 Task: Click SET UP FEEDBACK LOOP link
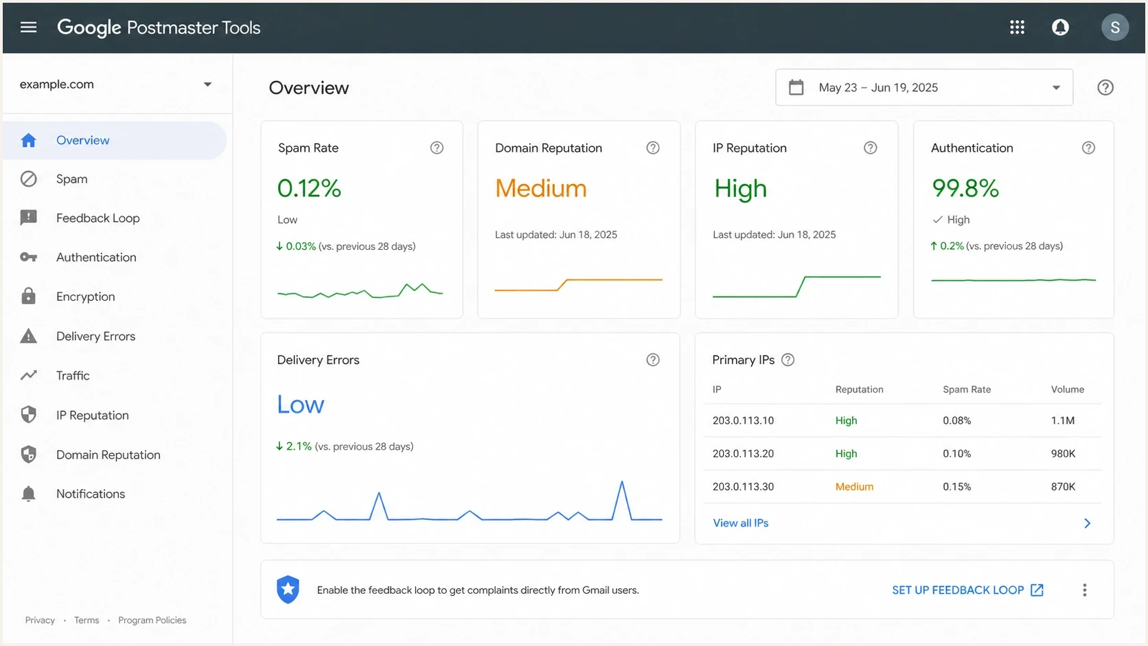point(967,590)
